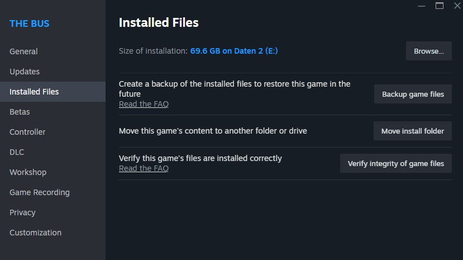The image size is (463, 260).
Task: Maximize the properties window
Action: click(440, 6)
